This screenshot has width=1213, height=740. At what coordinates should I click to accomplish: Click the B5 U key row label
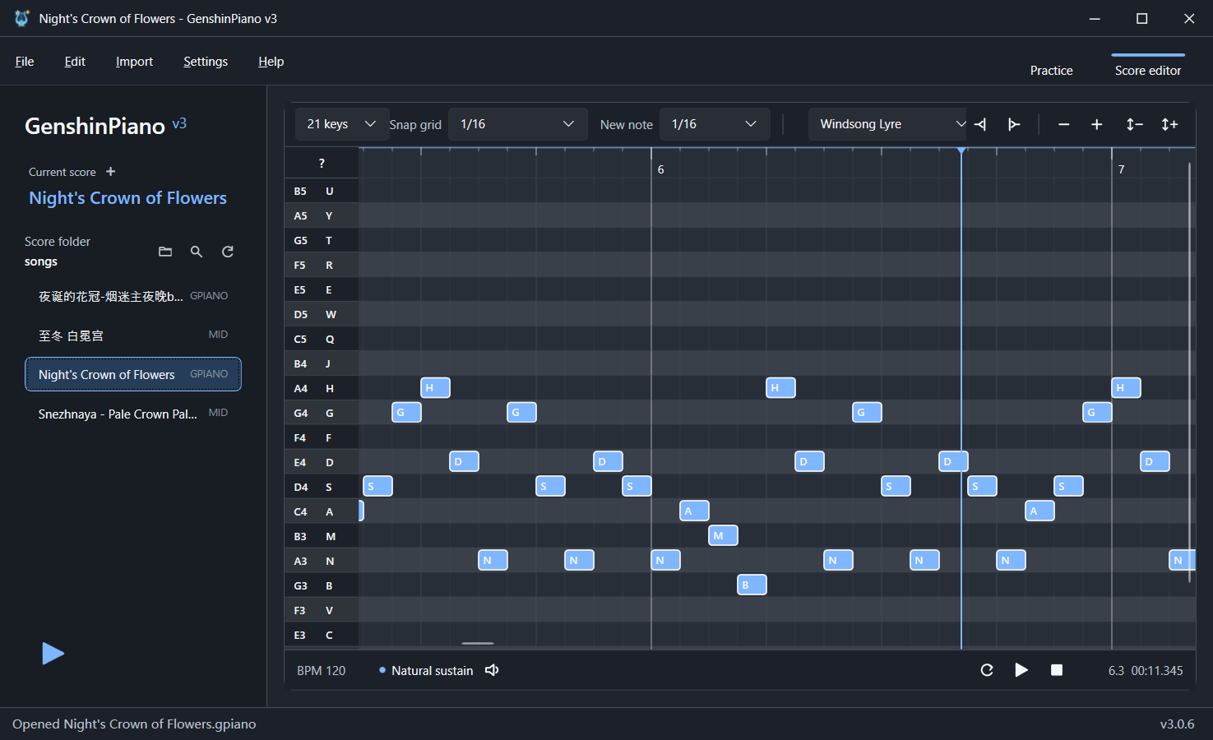point(322,191)
